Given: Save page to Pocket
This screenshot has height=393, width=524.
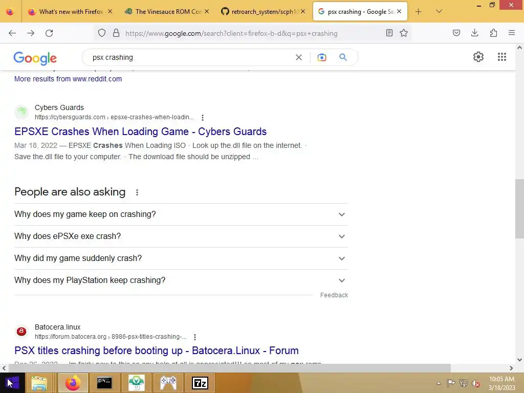Looking at the screenshot, I should [456, 33].
